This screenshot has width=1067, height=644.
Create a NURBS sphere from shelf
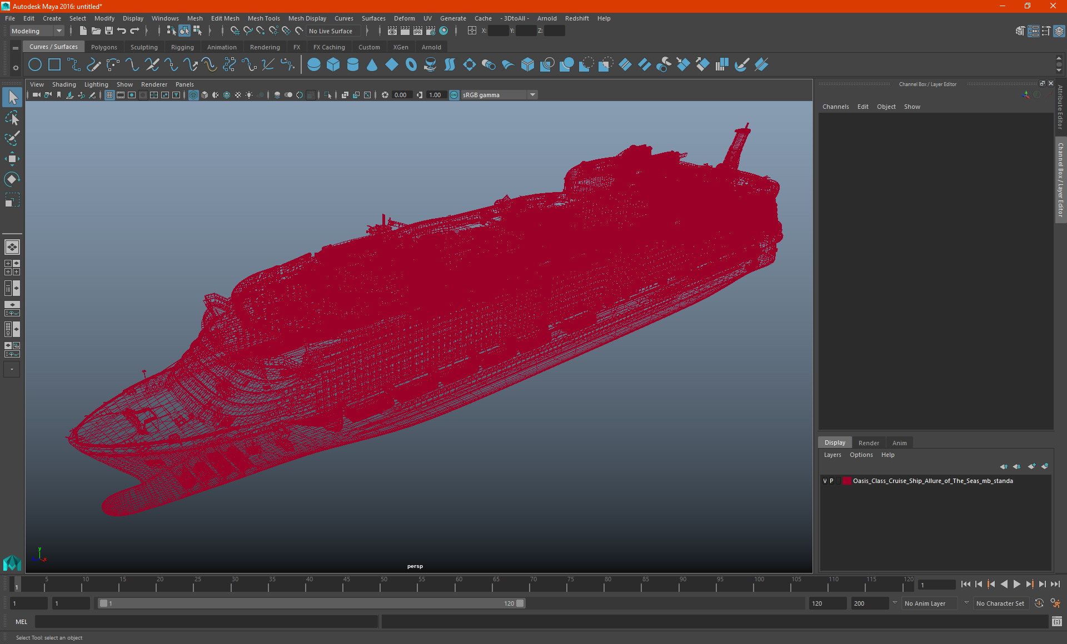click(314, 65)
